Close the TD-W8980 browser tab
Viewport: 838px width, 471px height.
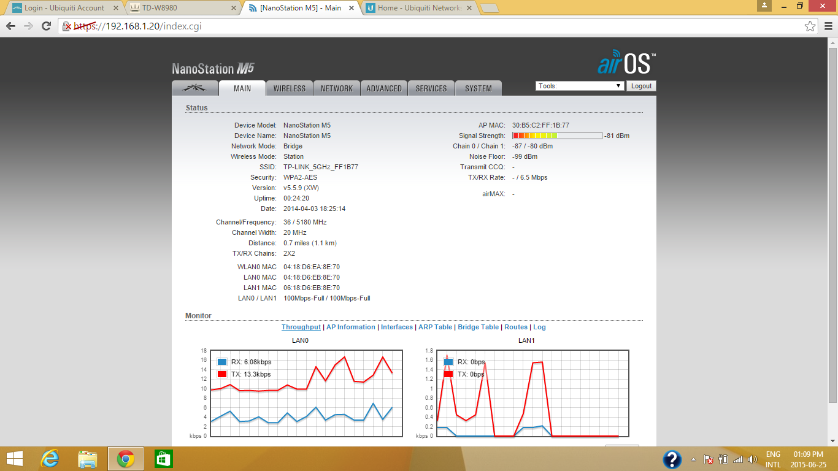coord(233,9)
